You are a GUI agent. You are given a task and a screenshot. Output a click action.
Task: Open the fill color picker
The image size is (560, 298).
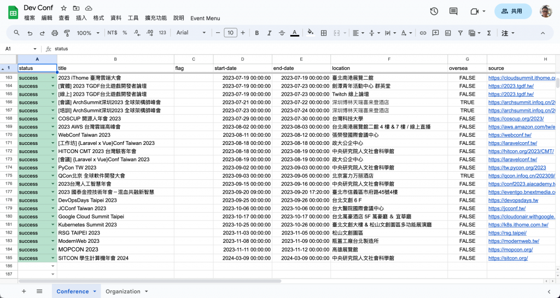point(311,33)
